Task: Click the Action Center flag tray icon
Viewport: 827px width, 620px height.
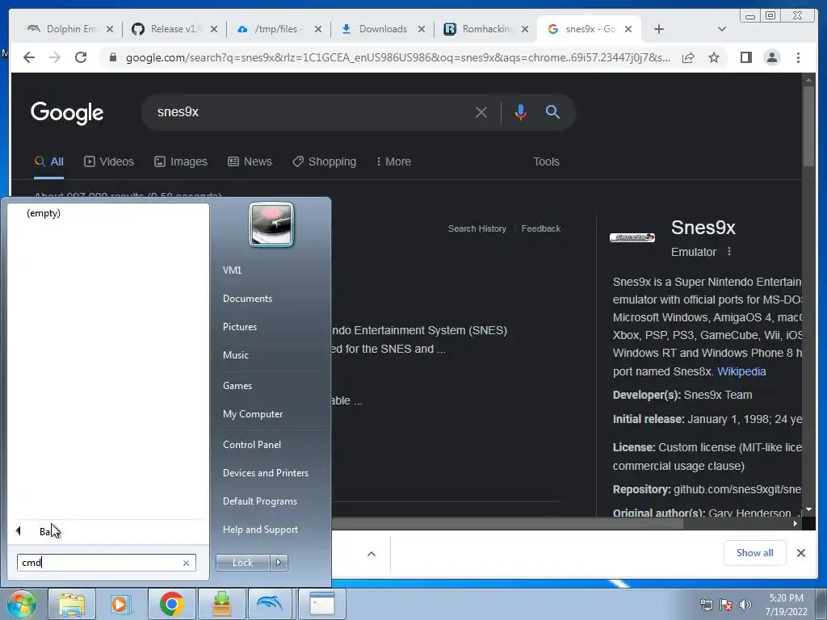Action: [726, 605]
